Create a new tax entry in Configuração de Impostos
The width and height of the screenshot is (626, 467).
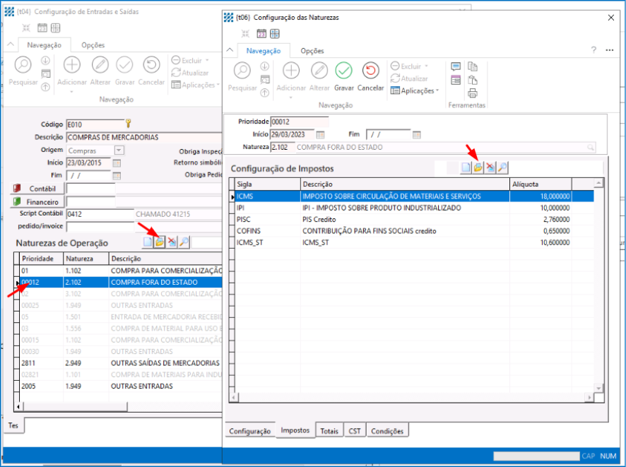466,167
